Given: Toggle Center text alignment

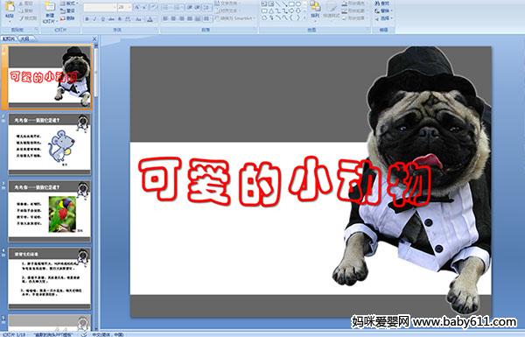Looking at the screenshot, I should (x=173, y=18).
